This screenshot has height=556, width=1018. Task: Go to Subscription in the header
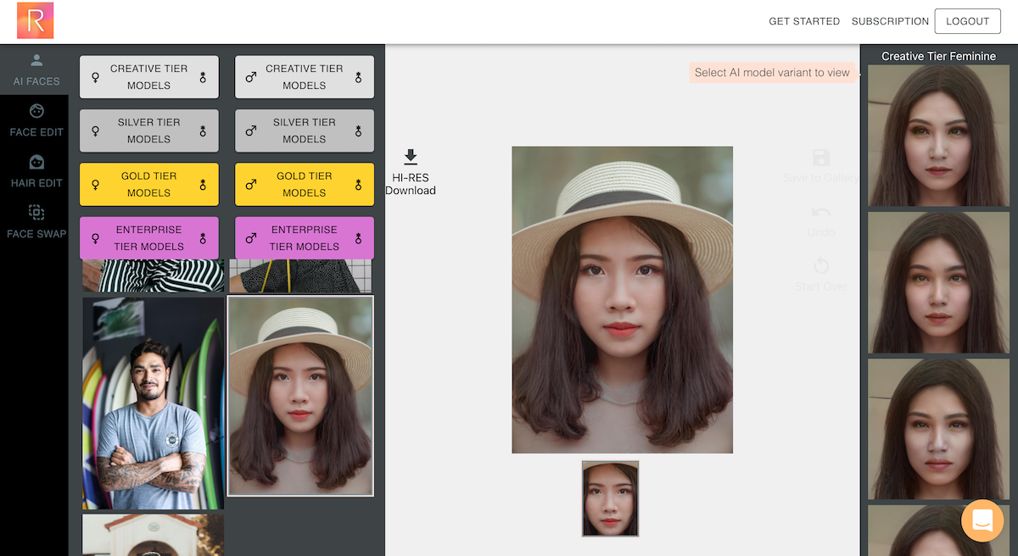click(x=890, y=21)
